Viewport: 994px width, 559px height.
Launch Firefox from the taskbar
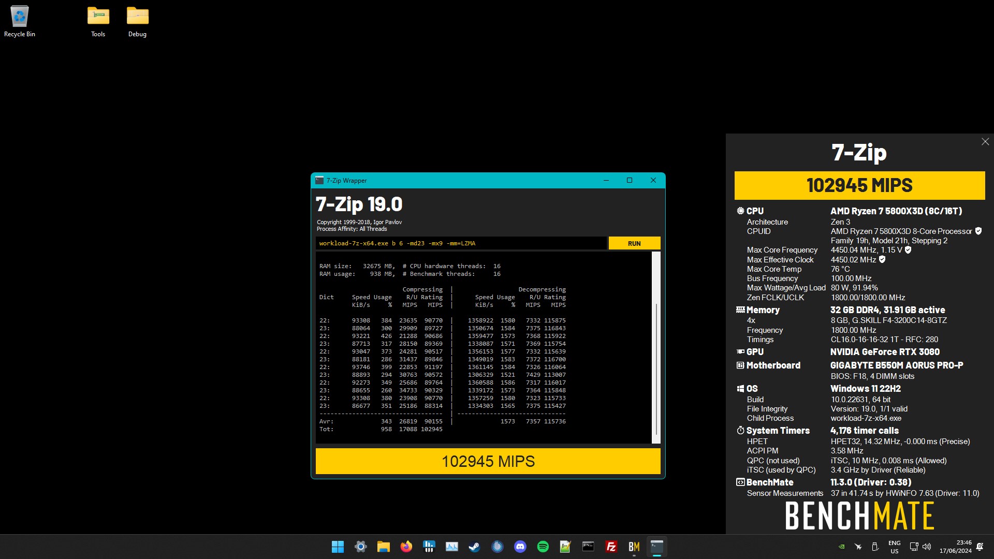click(x=406, y=547)
